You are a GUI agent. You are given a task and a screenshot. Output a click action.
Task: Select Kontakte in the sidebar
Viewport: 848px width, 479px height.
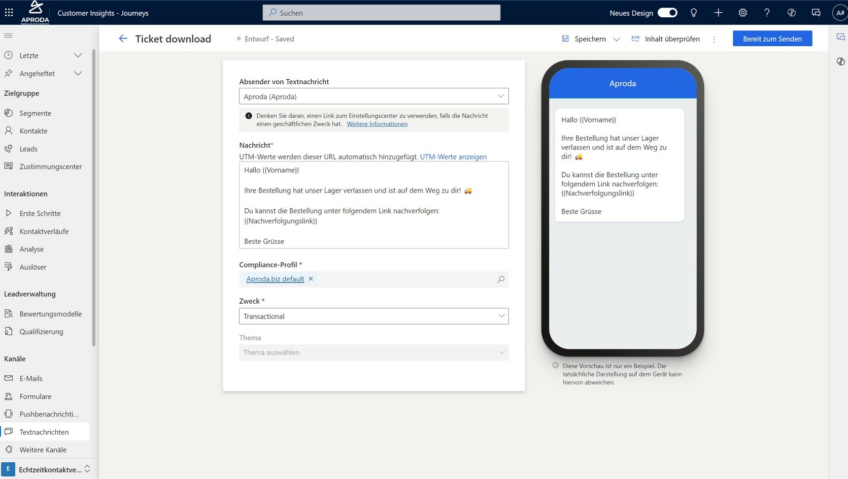click(33, 131)
